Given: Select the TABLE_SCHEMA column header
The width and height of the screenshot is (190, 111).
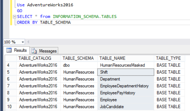Looking at the screenshot, I should (x=79, y=58).
